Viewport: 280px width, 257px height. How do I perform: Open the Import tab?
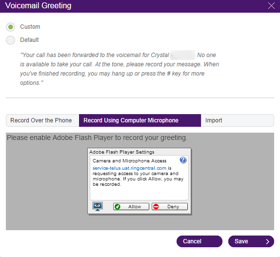(238, 120)
